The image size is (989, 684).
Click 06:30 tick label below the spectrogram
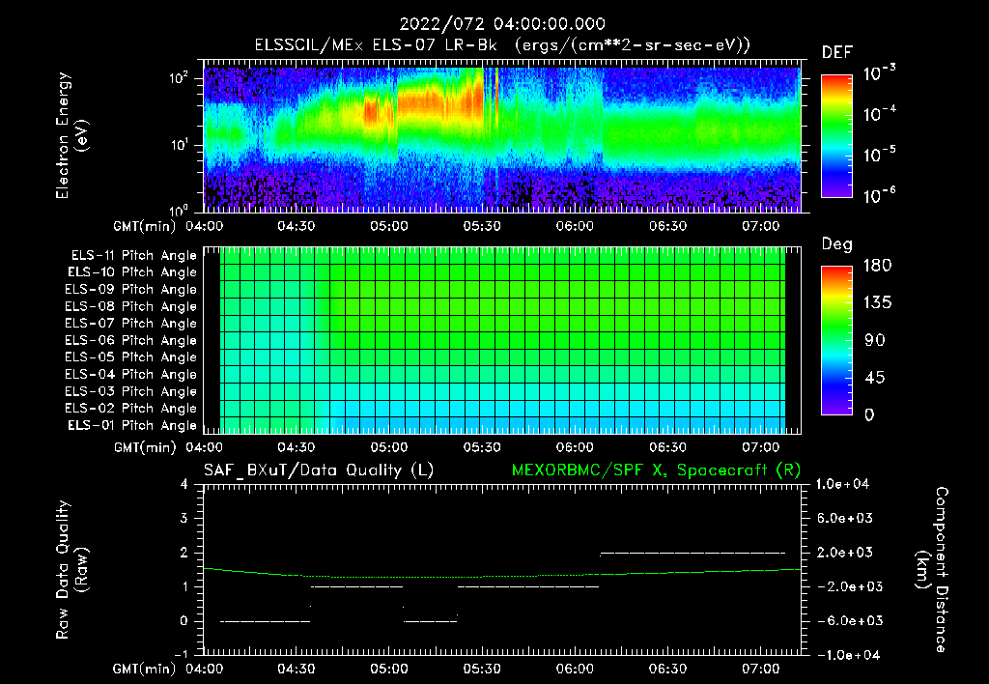[x=668, y=226]
